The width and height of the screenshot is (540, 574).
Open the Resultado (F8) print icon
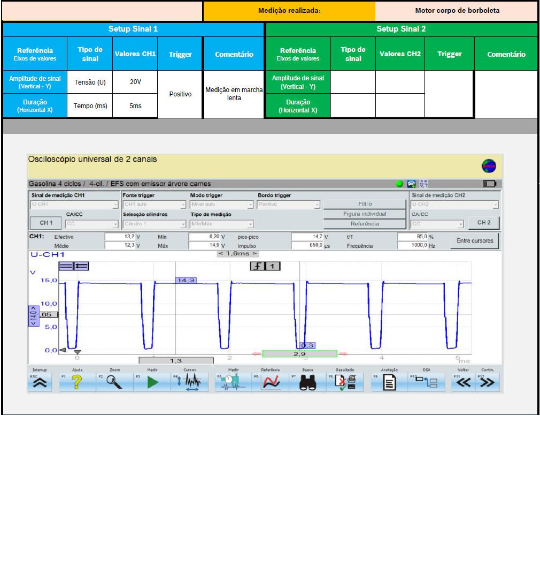(345, 382)
